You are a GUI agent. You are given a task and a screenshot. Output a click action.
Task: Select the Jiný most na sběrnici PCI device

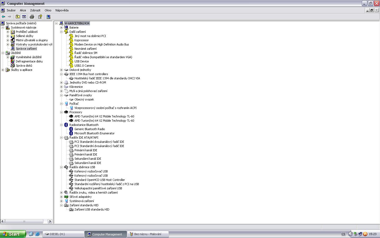(x=90, y=36)
